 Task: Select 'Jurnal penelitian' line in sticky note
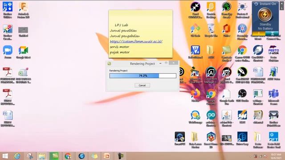coord(123,31)
